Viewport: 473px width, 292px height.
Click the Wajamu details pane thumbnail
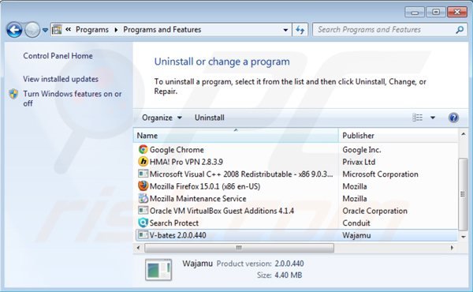pos(158,270)
